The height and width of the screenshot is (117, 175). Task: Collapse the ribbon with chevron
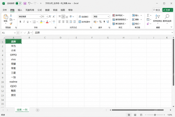(171, 27)
